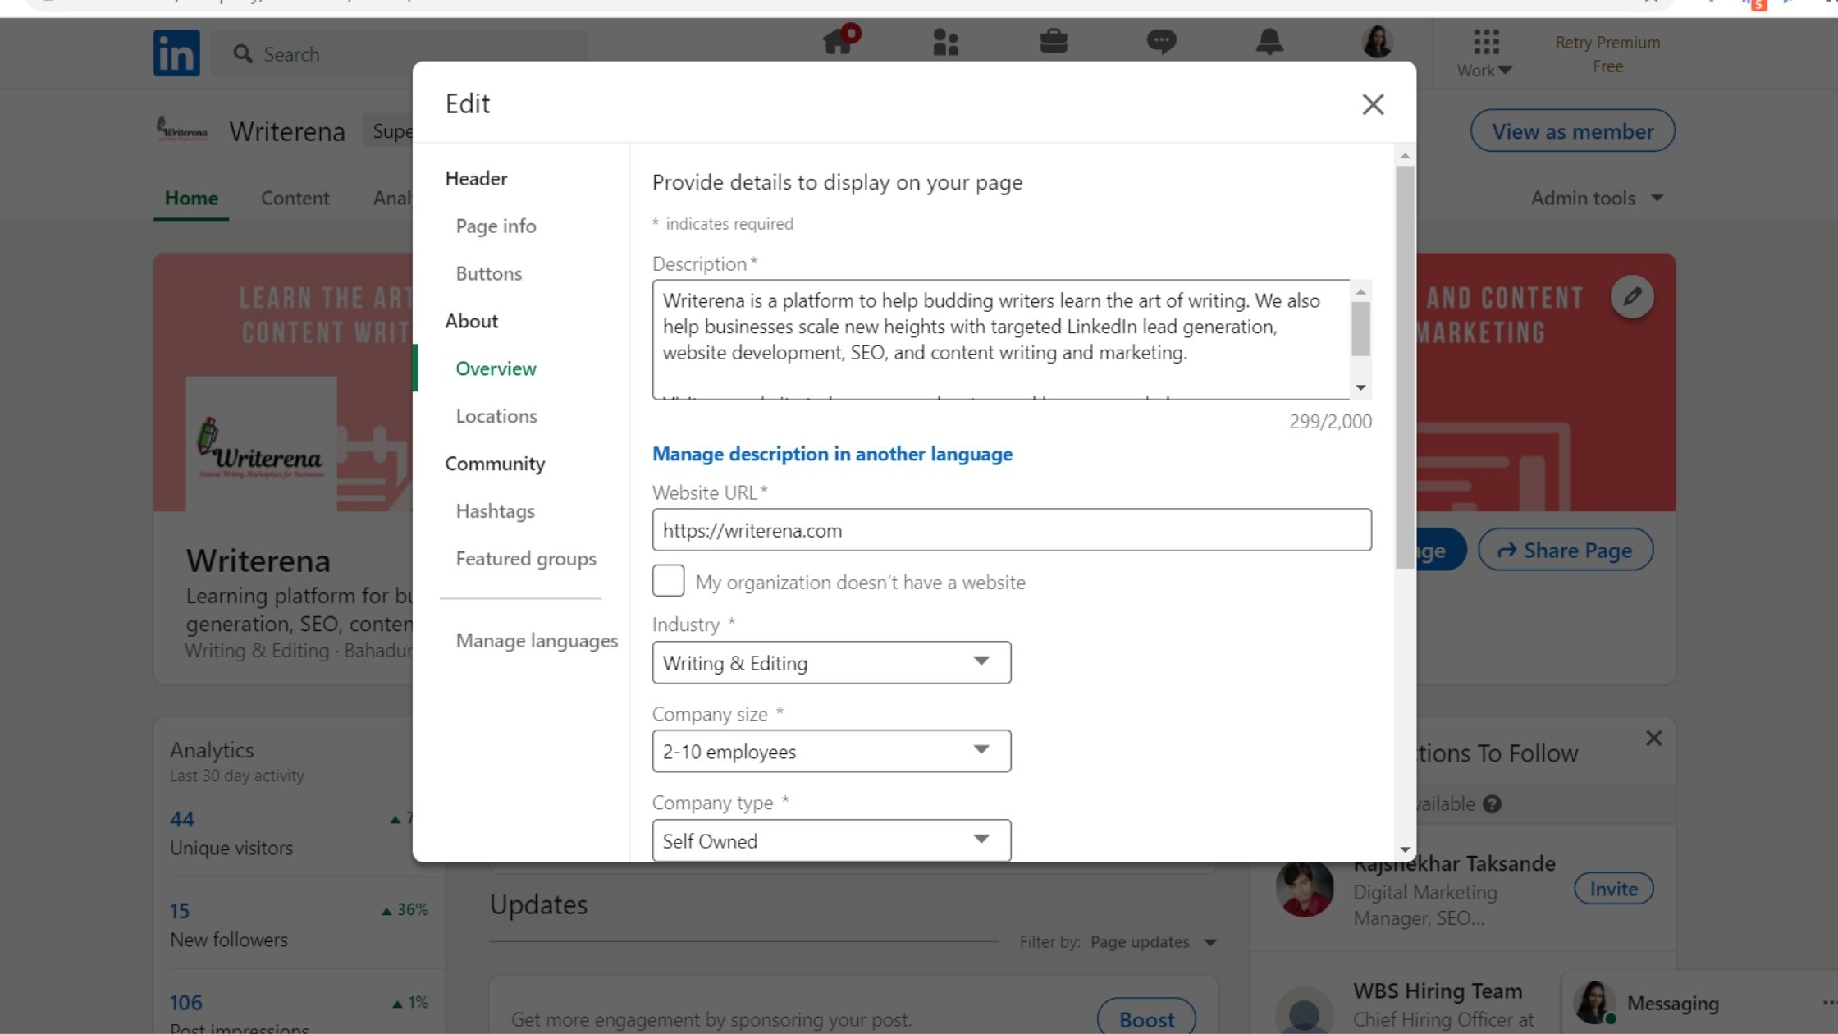Select Buttons in Edit sidebar
This screenshot has height=1034, width=1838.
point(488,273)
